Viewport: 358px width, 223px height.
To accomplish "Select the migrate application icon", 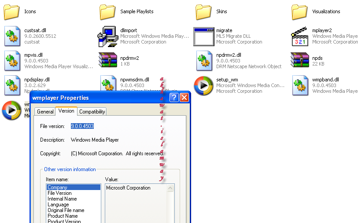I will [x=203, y=37].
